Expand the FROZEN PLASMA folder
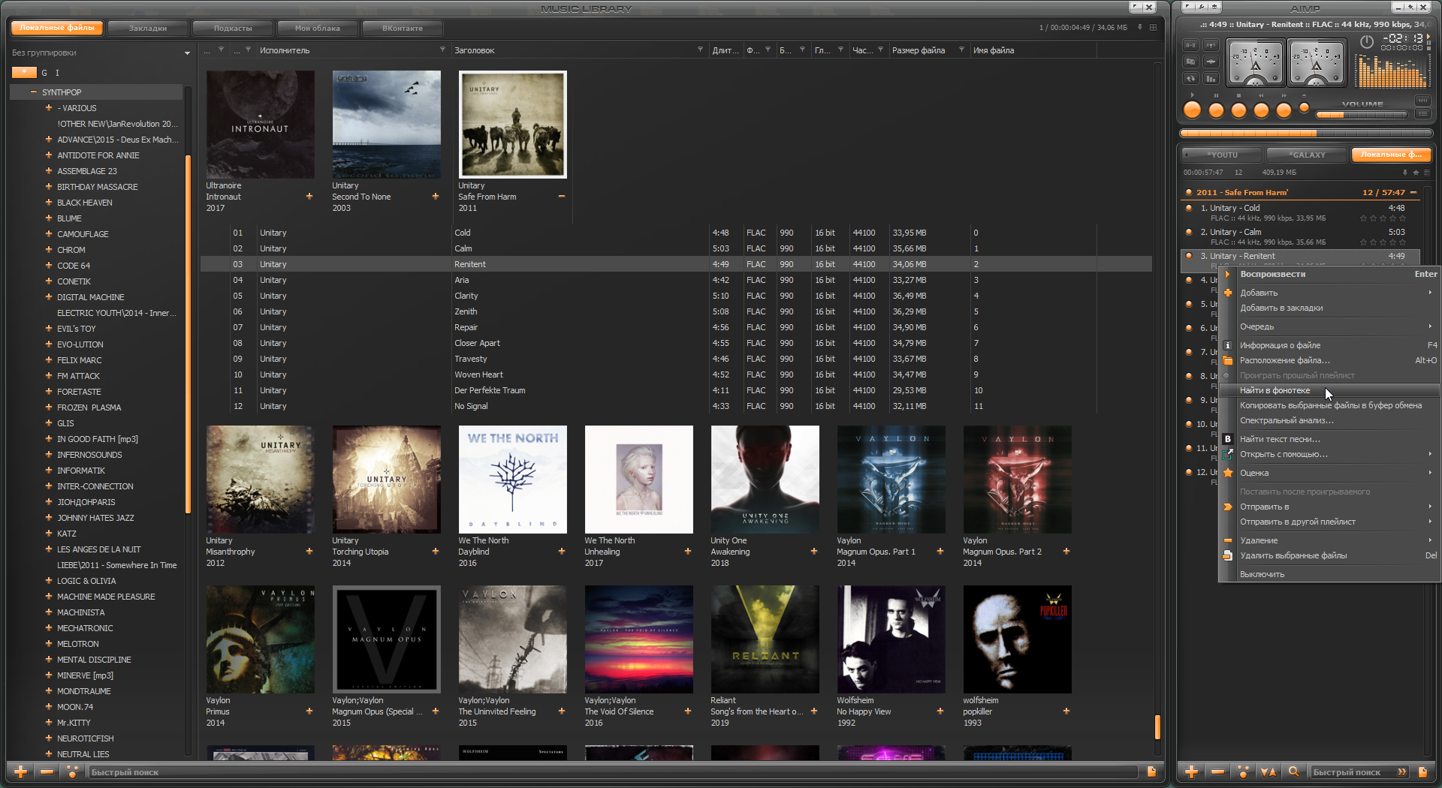 coord(49,408)
